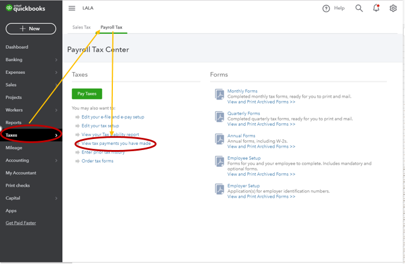The width and height of the screenshot is (405, 264).
Task: Open View tax payments you have made
Action: (116, 143)
